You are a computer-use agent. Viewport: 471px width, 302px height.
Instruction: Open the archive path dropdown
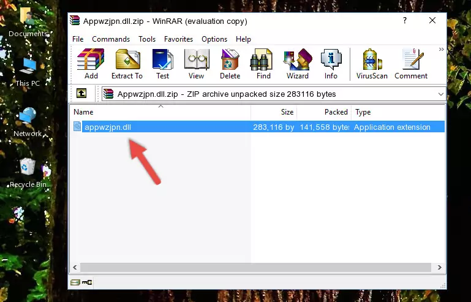tap(440, 94)
